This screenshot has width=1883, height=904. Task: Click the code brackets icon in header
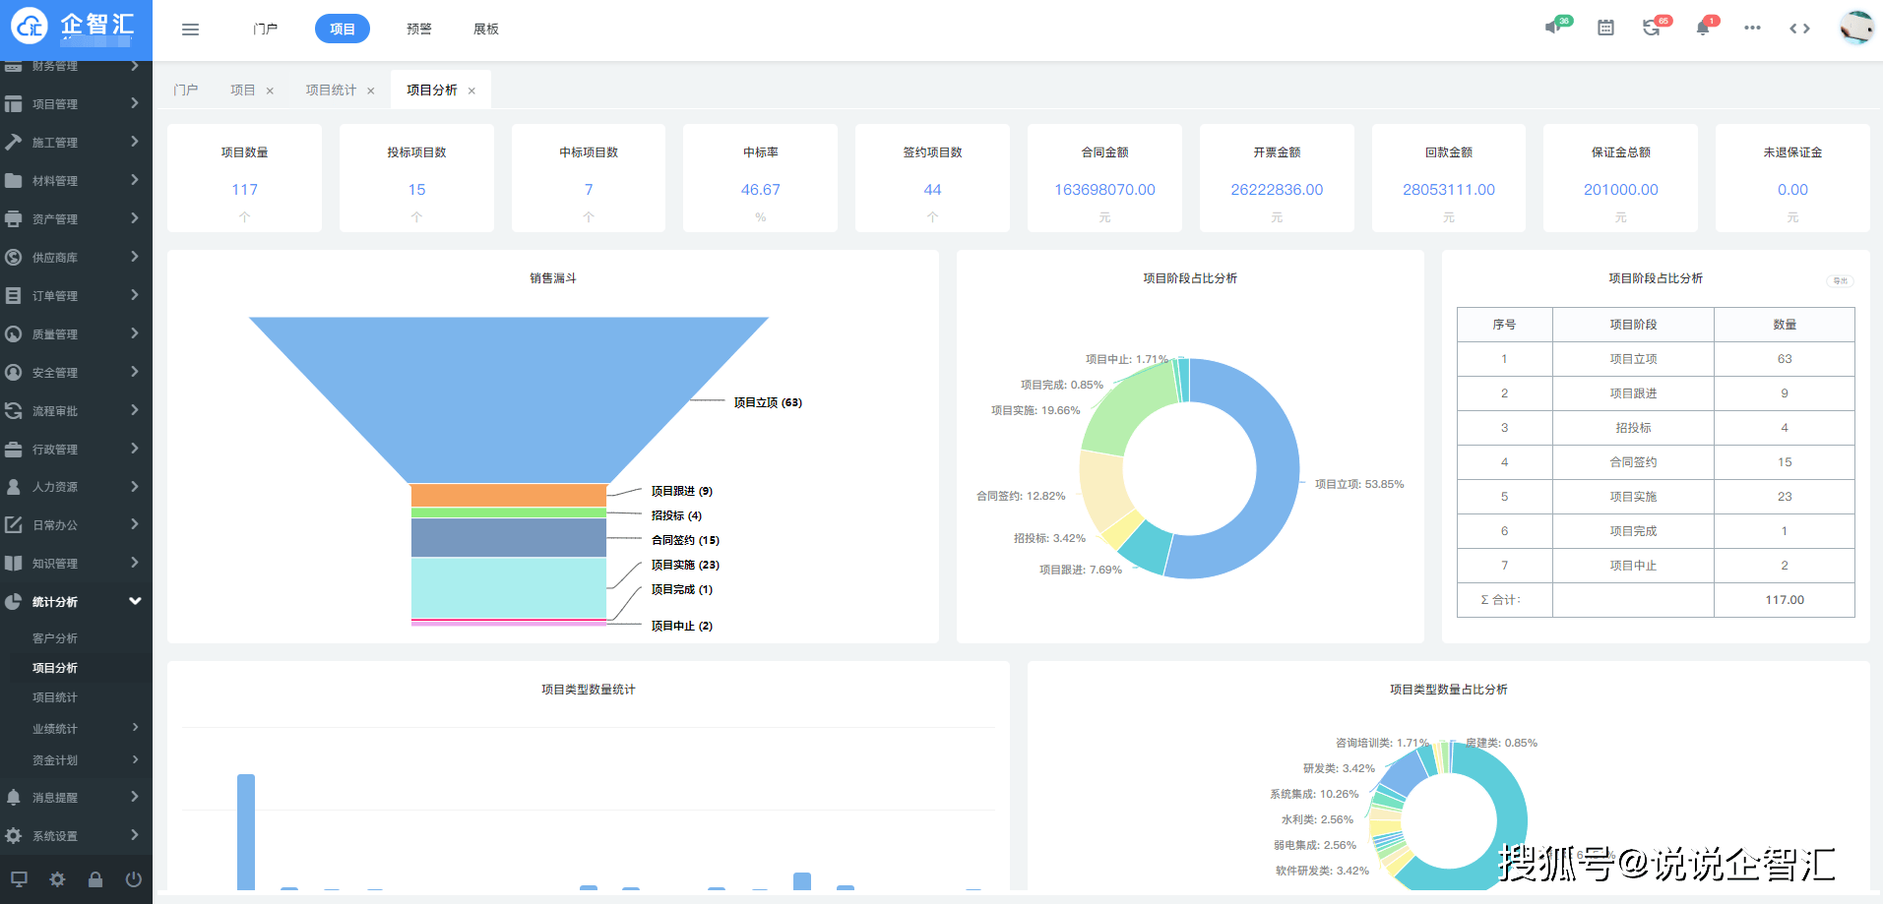pyautogui.click(x=1799, y=29)
